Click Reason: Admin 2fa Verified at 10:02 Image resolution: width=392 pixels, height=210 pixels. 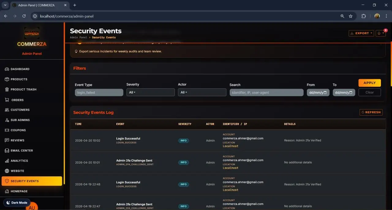[303, 141]
